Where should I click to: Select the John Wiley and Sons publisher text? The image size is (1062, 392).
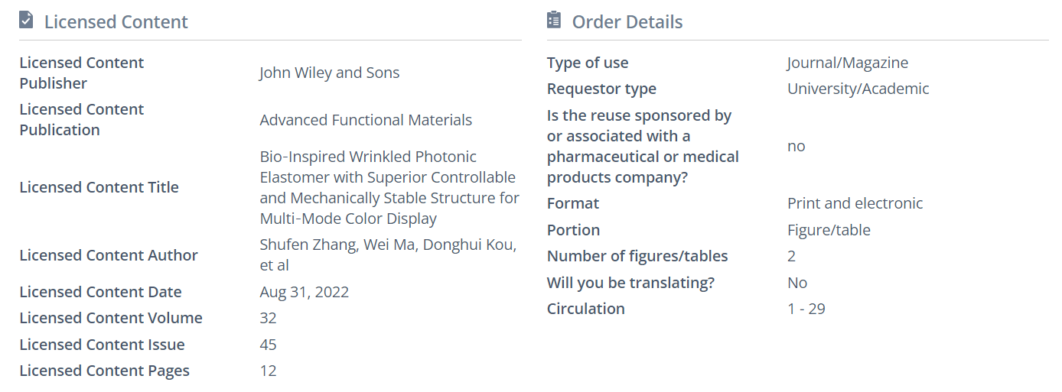329,73
